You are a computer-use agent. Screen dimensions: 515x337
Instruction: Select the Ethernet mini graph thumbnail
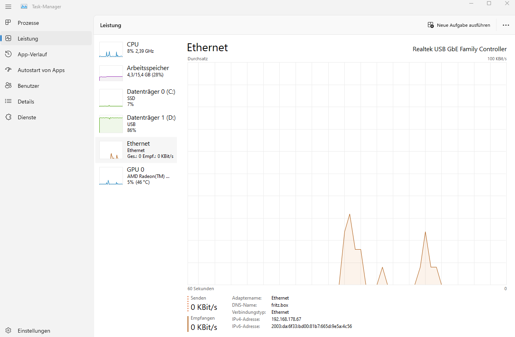pos(111,150)
